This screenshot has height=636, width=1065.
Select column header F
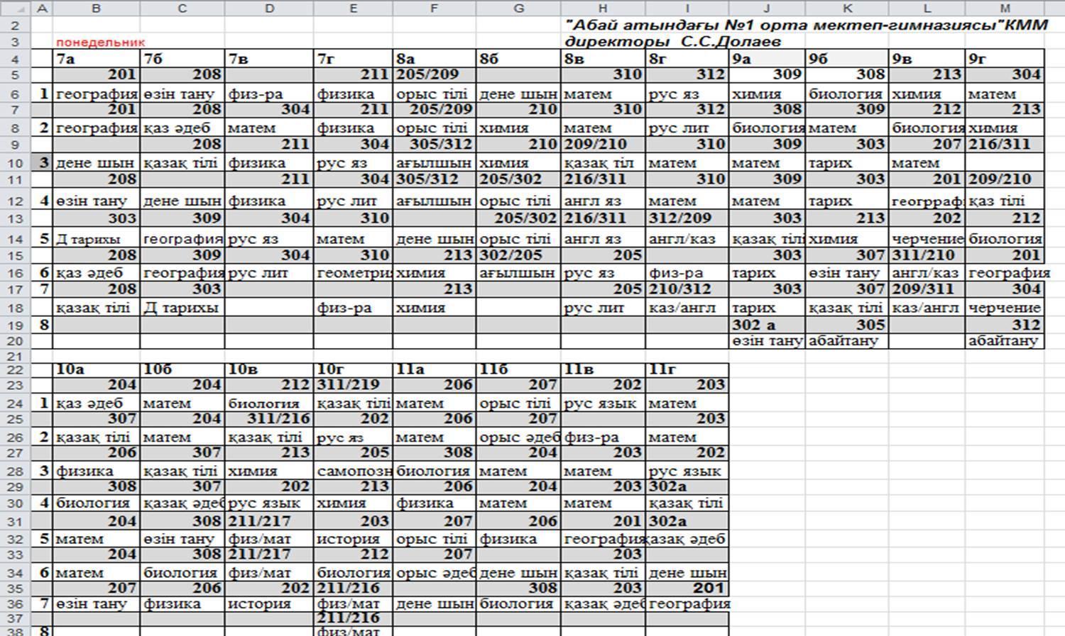click(434, 9)
